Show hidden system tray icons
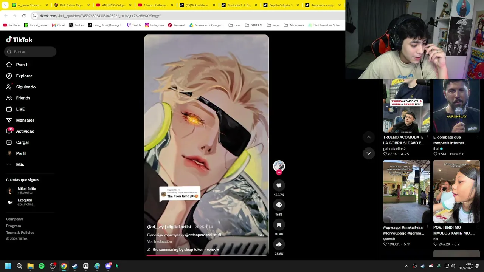This screenshot has width=484, height=272. pos(406,266)
